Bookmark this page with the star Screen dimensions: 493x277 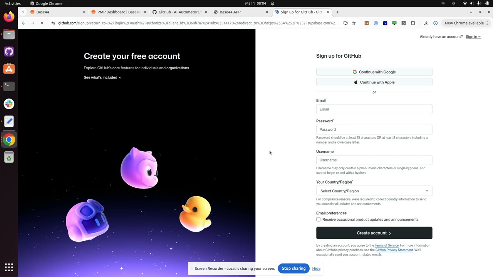tap(354, 23)
